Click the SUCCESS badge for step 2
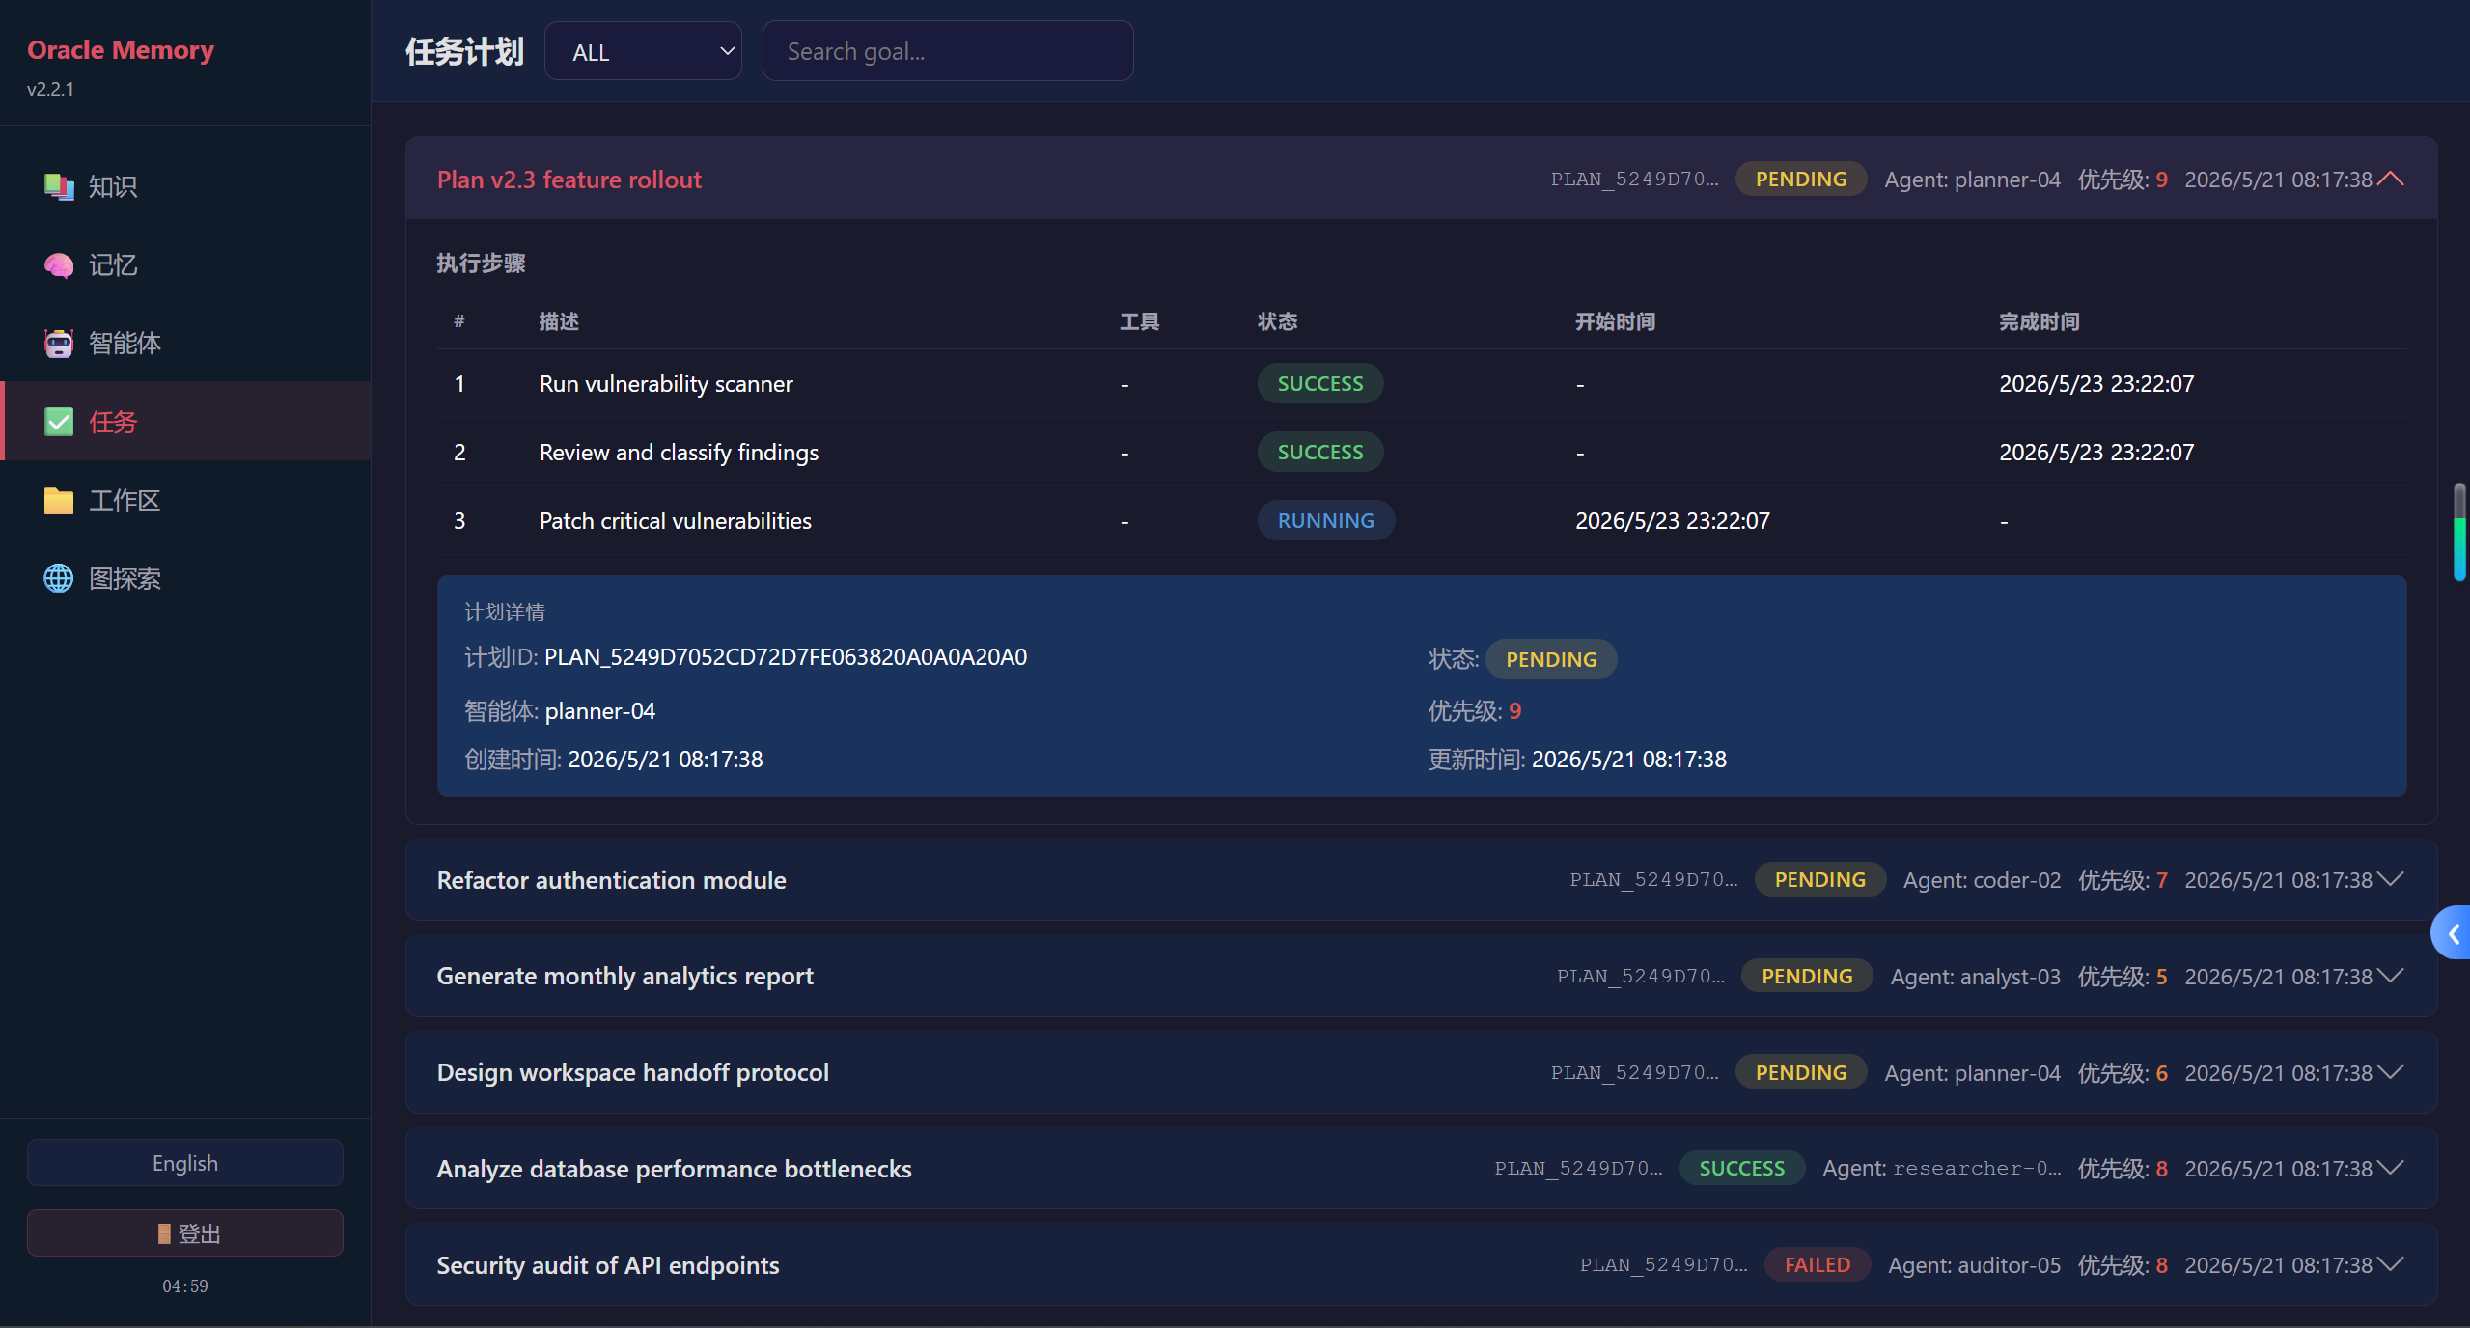 1320,453
